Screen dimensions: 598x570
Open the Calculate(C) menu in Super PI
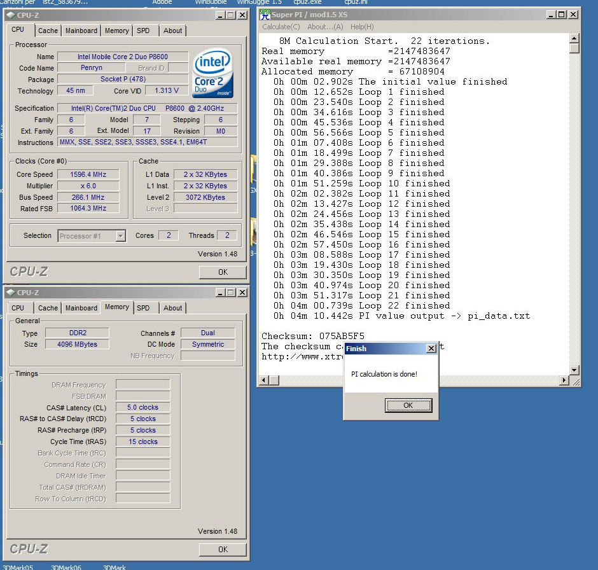tap(281, 27)
